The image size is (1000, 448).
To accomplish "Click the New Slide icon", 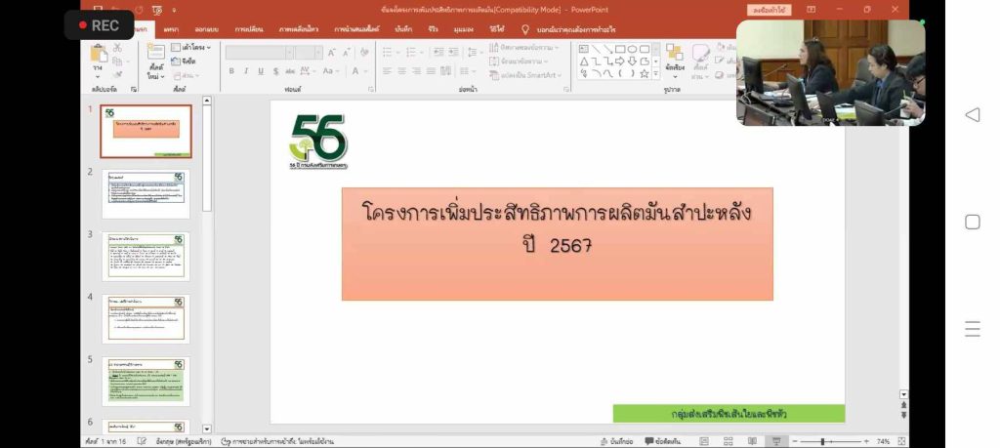I will pyautogui.click(x=155, y=53).
